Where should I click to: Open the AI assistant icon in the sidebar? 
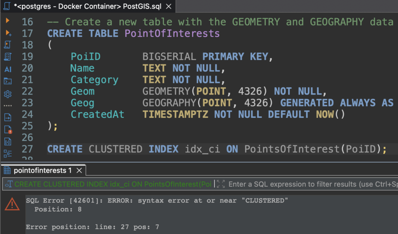[x=8, y=69]
